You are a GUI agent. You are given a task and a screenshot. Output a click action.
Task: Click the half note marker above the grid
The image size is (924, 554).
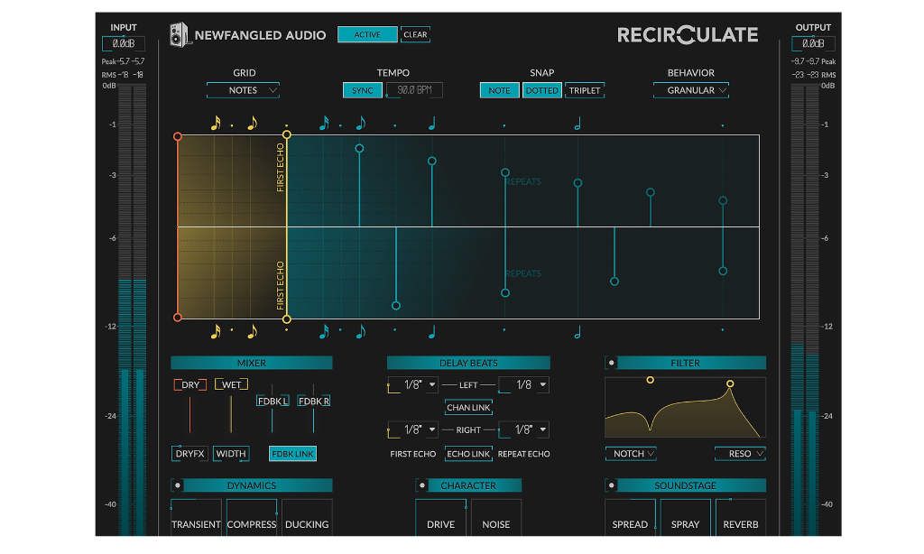577,124
